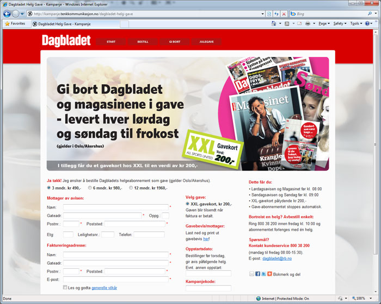The width and height of the screenshot is (381, 304).
Task: Expand the Home button dropdown arrow
Action: click(x=280, y=23)
